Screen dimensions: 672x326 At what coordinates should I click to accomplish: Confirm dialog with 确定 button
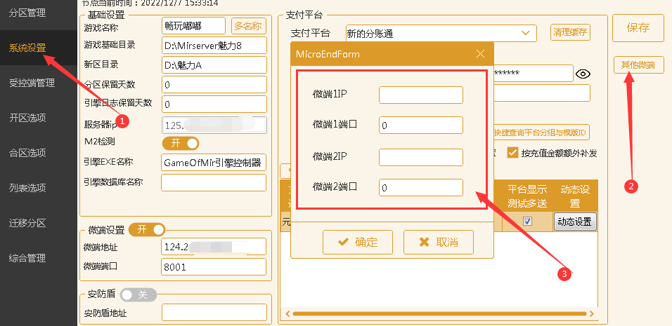click(358, 243)
